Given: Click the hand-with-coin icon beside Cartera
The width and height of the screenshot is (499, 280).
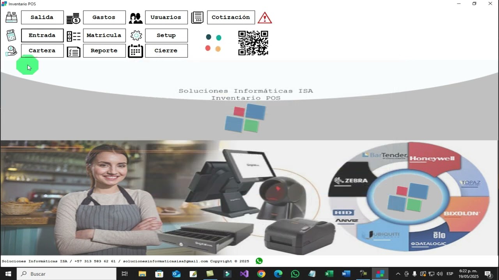Looking at the screenshot, I should (11, 51).
